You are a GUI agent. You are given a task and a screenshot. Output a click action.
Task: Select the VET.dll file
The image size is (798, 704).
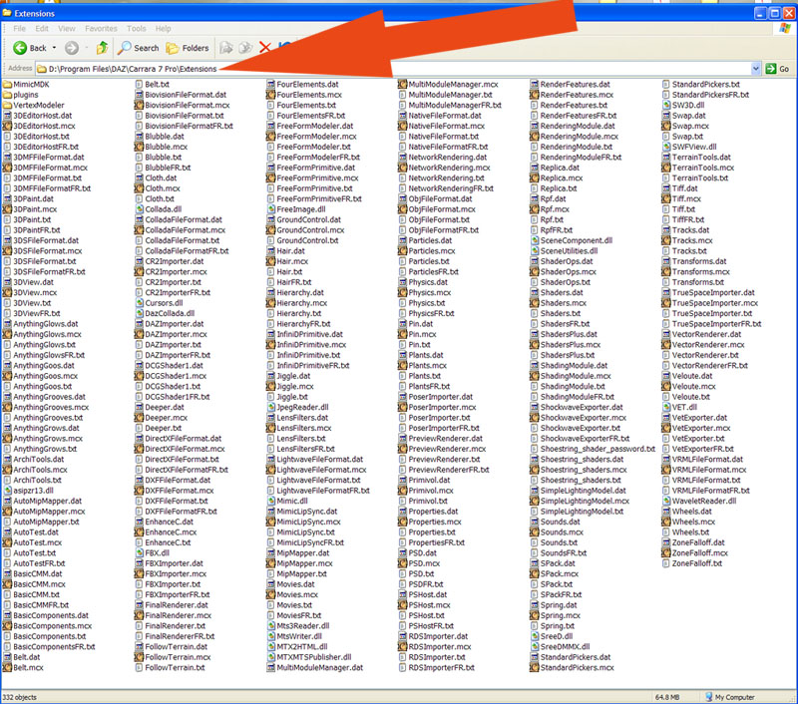click(679, 408)
